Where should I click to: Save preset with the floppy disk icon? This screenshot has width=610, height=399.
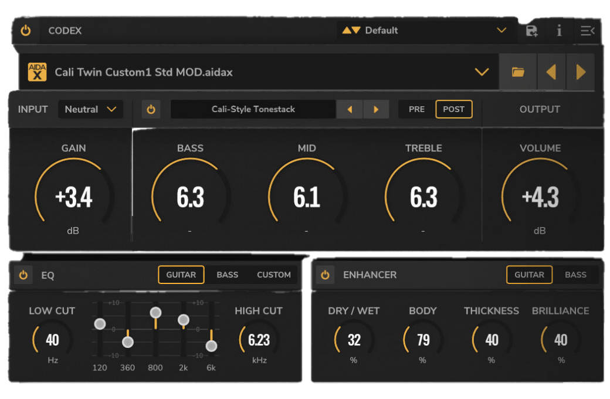click(x=531, y=31)
